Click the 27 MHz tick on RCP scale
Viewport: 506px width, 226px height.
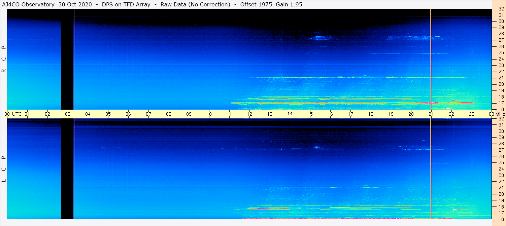pyautogui.click(x=501, y=40)
